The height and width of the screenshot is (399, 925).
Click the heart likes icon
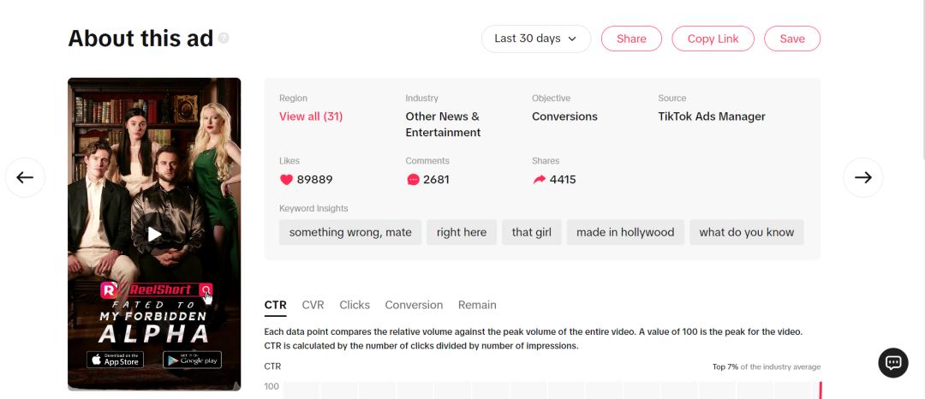[286, 180]
